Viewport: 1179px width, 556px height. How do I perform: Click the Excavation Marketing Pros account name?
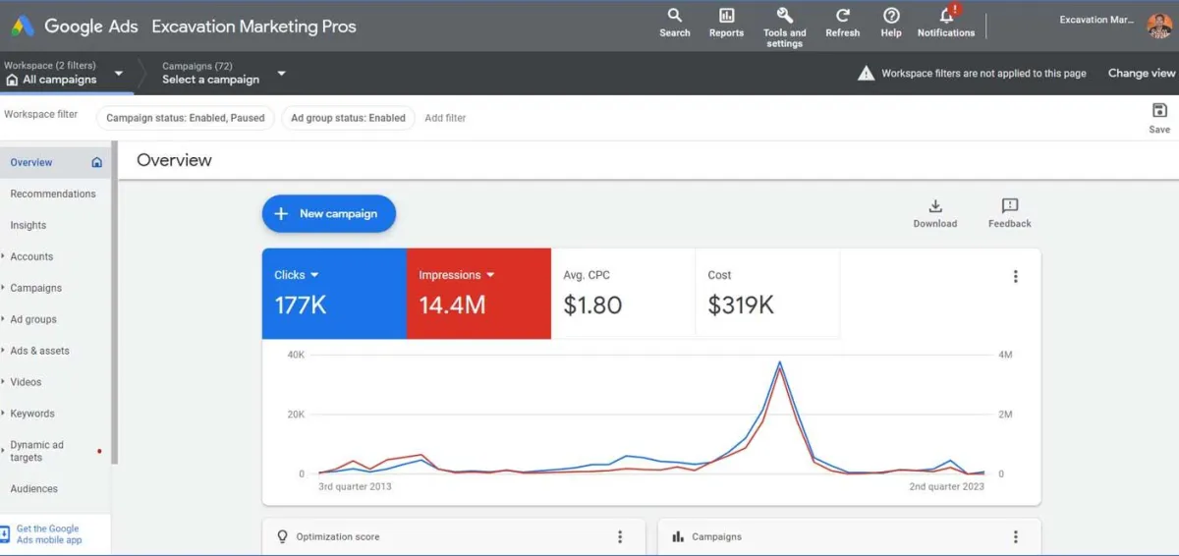pos(254,27)
